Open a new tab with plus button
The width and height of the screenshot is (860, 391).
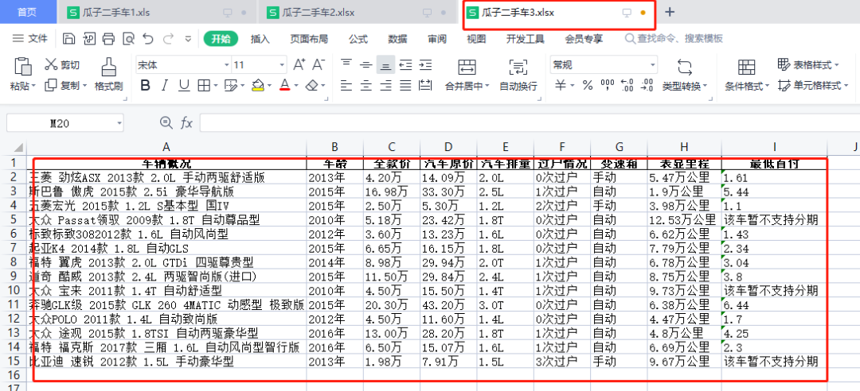click(x=670, y=12)
